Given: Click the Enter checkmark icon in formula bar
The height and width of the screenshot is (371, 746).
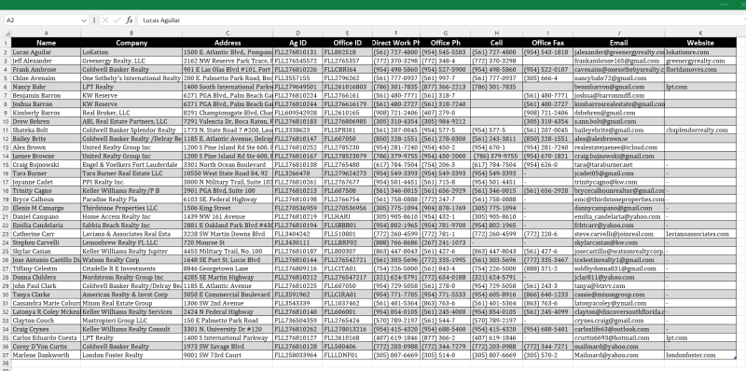Looking at the screenshot, I should (117, 21).
